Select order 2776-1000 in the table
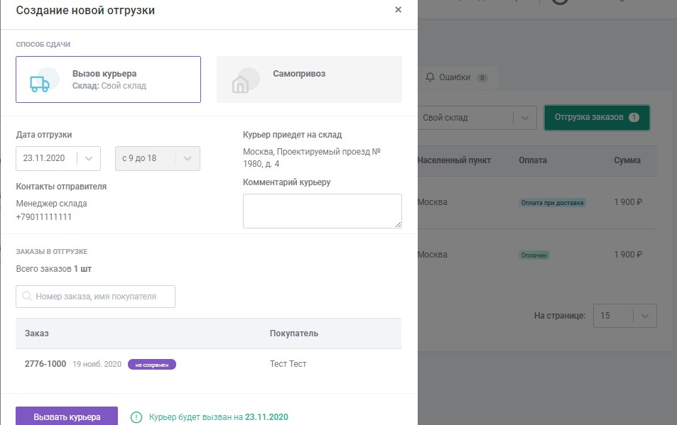677x425 pixels. (x=209, y=364)
